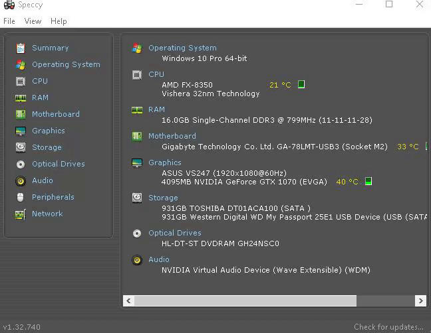
Task: Click the GPU temperature value 40 °C
Action: pyautogui.click(x=347, y=182)
